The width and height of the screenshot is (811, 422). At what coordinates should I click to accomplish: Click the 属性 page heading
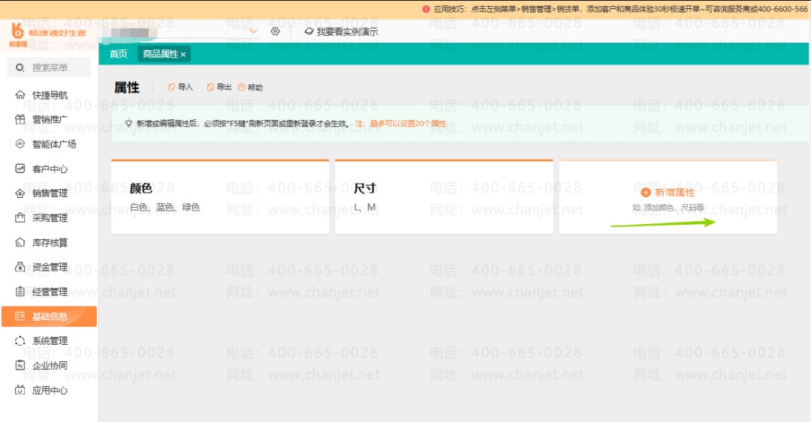point(127,87)
